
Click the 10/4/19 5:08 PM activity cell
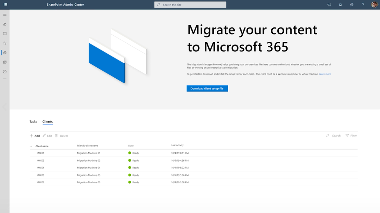[180, 183]
